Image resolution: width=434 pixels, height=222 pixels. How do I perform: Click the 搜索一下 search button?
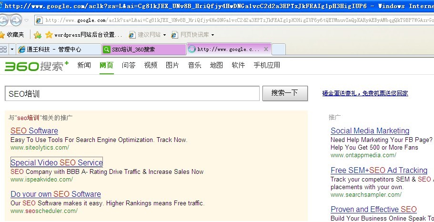coord(285,93)
